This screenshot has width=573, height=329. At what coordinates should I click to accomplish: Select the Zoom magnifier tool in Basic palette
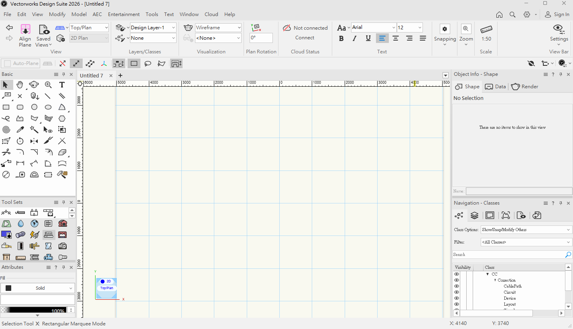click(x=48, y=85)
